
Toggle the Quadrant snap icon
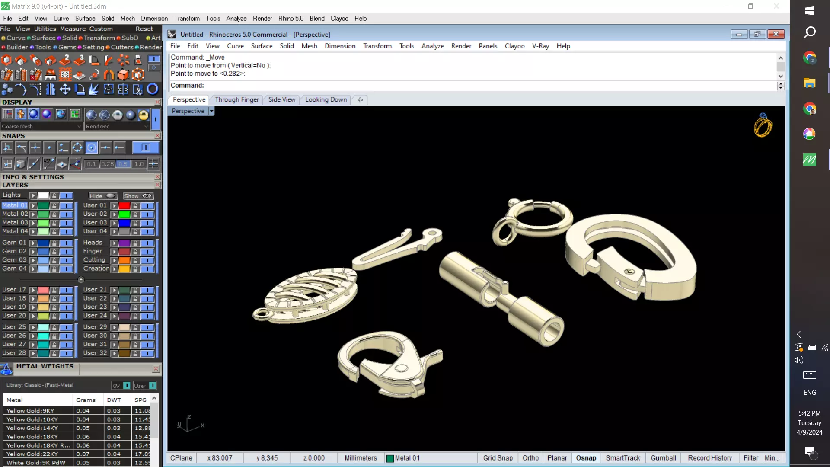point(77,148)
